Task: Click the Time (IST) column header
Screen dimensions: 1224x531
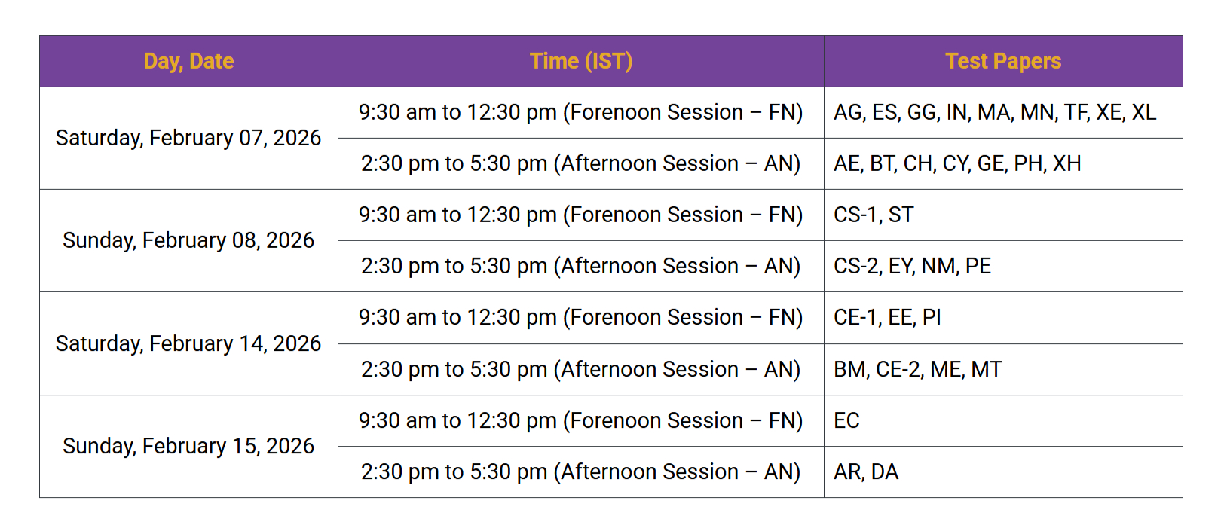Action: coord(580,61)
